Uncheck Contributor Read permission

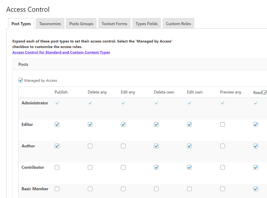(x=256, y=167)
